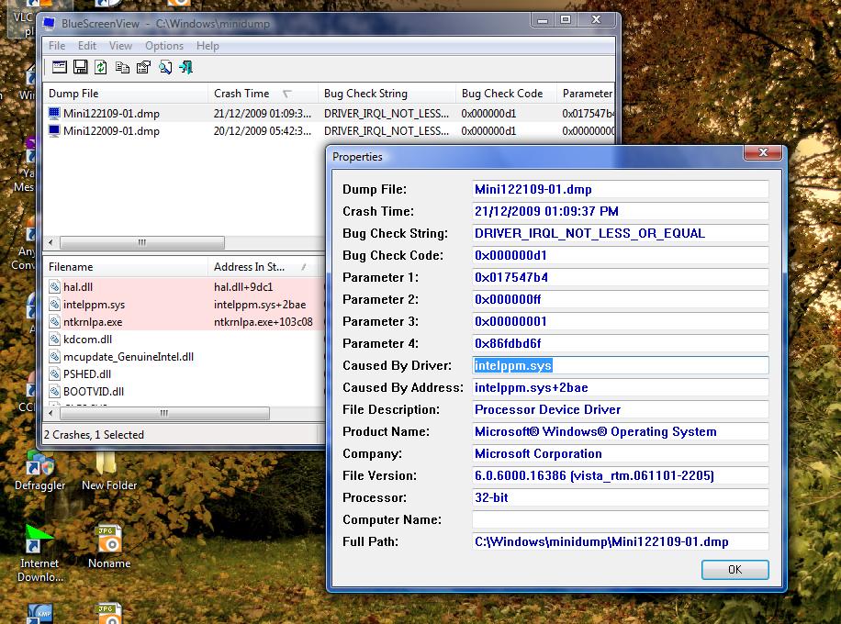This screenshot has height=624, width=841.
Task: Click the Bug Check String field in Properties
Action: 620,233
